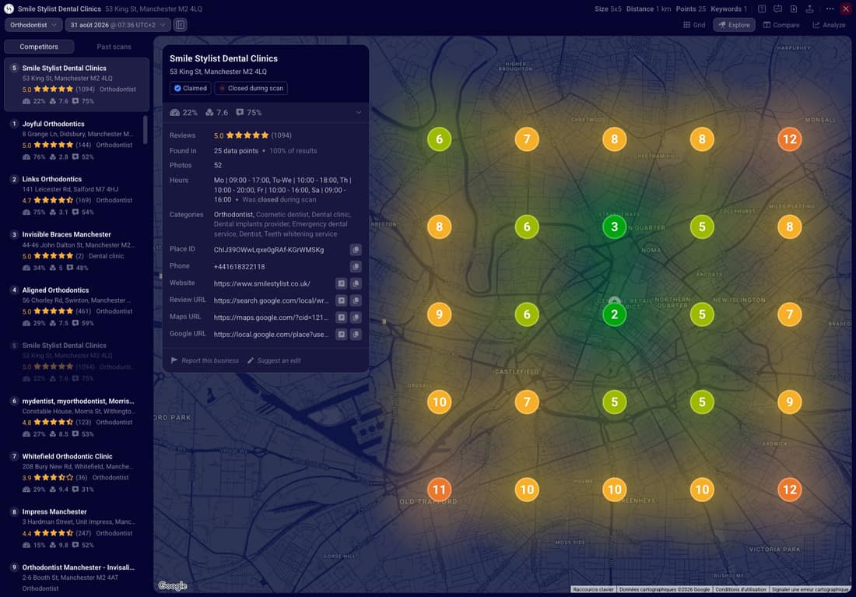Copy the phone number +441618322118
This screenshot has height=597, width=856.
tap(356, 266)
